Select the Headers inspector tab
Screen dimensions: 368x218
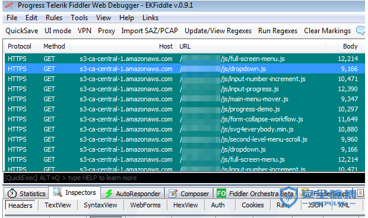tap(20, 206)
